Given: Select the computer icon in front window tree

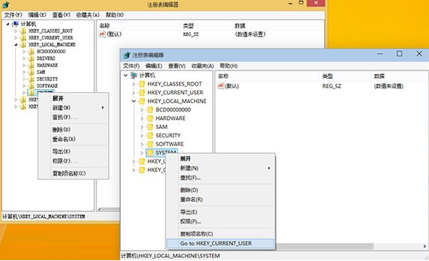Looking at the screenshot, I should tap(133, 75).
